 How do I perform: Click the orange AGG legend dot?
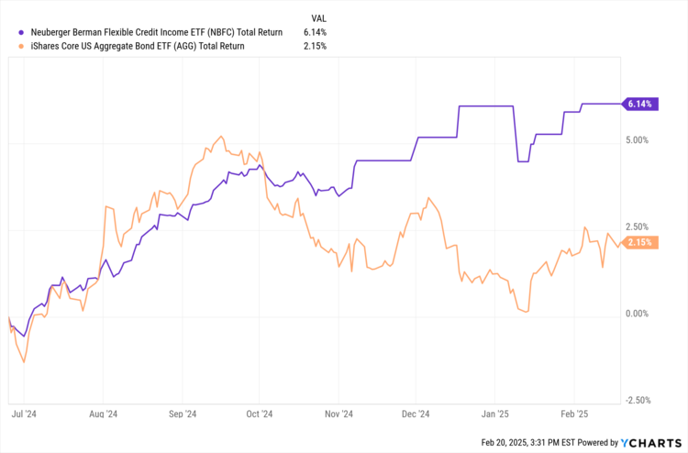(10, 46)
